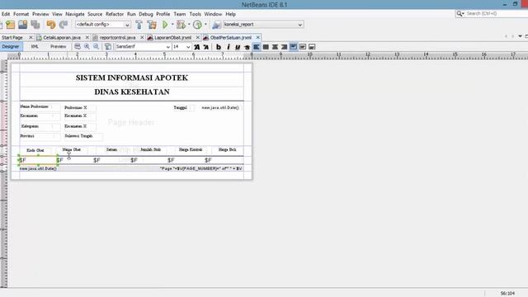Open the Edit menu
Image resolution: width=528 pixels, height=297 pixels.
[6, 14]
